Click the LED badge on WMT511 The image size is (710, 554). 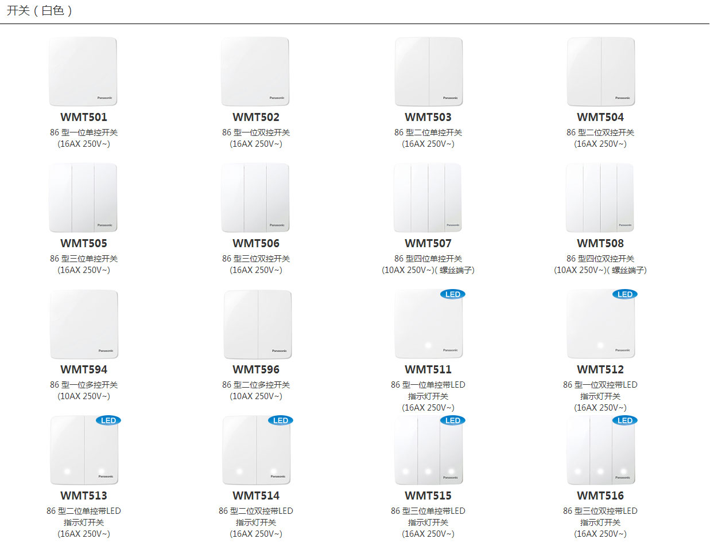452,294
